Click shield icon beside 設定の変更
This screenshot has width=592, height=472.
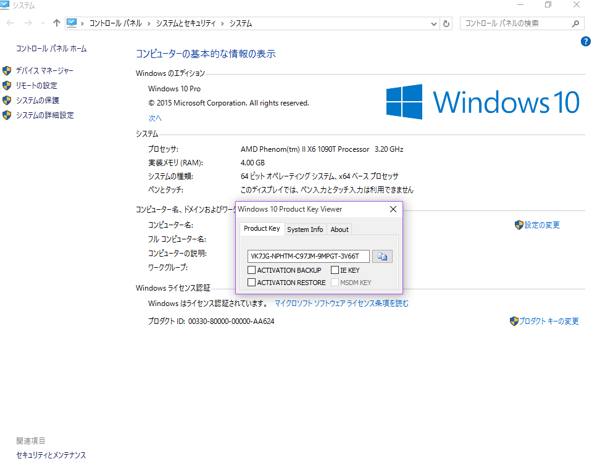[519, 225]
